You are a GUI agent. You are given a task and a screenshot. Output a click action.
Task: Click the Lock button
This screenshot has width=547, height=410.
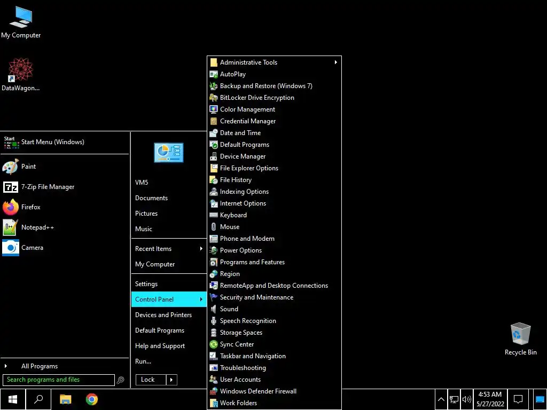coord(151,380)
